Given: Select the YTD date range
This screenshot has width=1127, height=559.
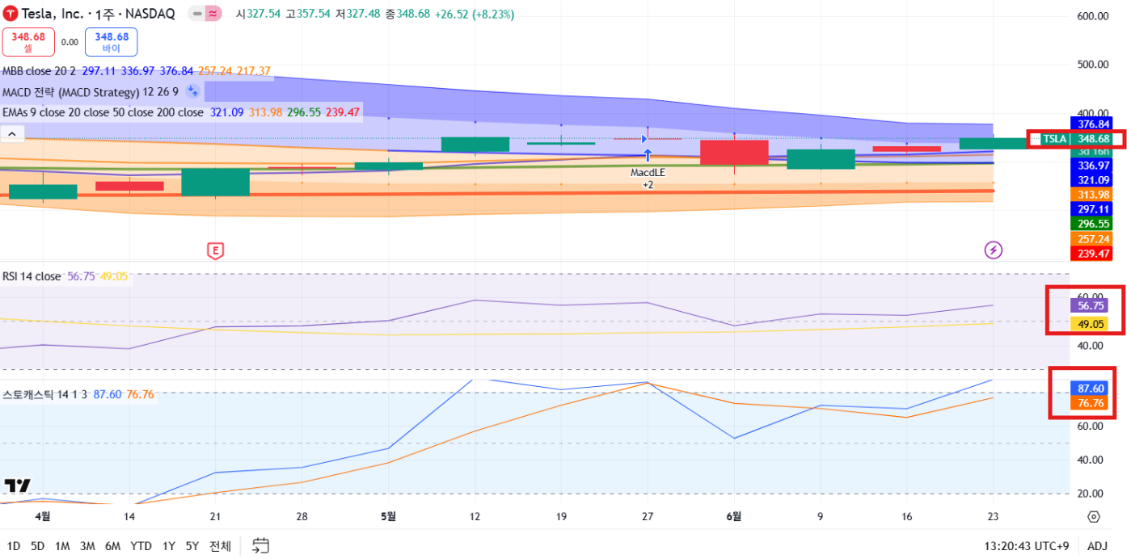Looking at the screenshot, I should pos(141,546).
